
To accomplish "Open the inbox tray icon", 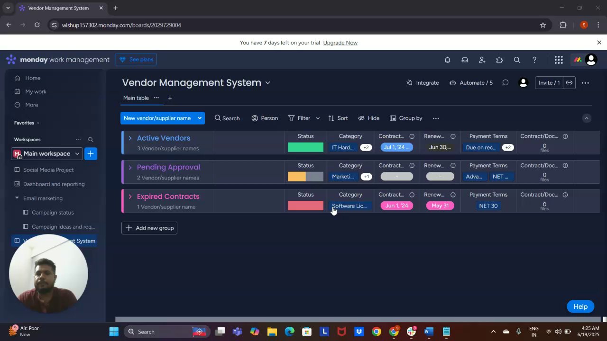I will [x=465, y=60].
